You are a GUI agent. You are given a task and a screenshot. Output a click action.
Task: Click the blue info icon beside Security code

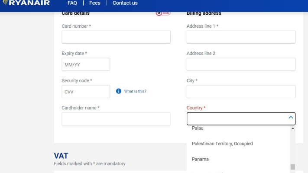pos(119,91)
